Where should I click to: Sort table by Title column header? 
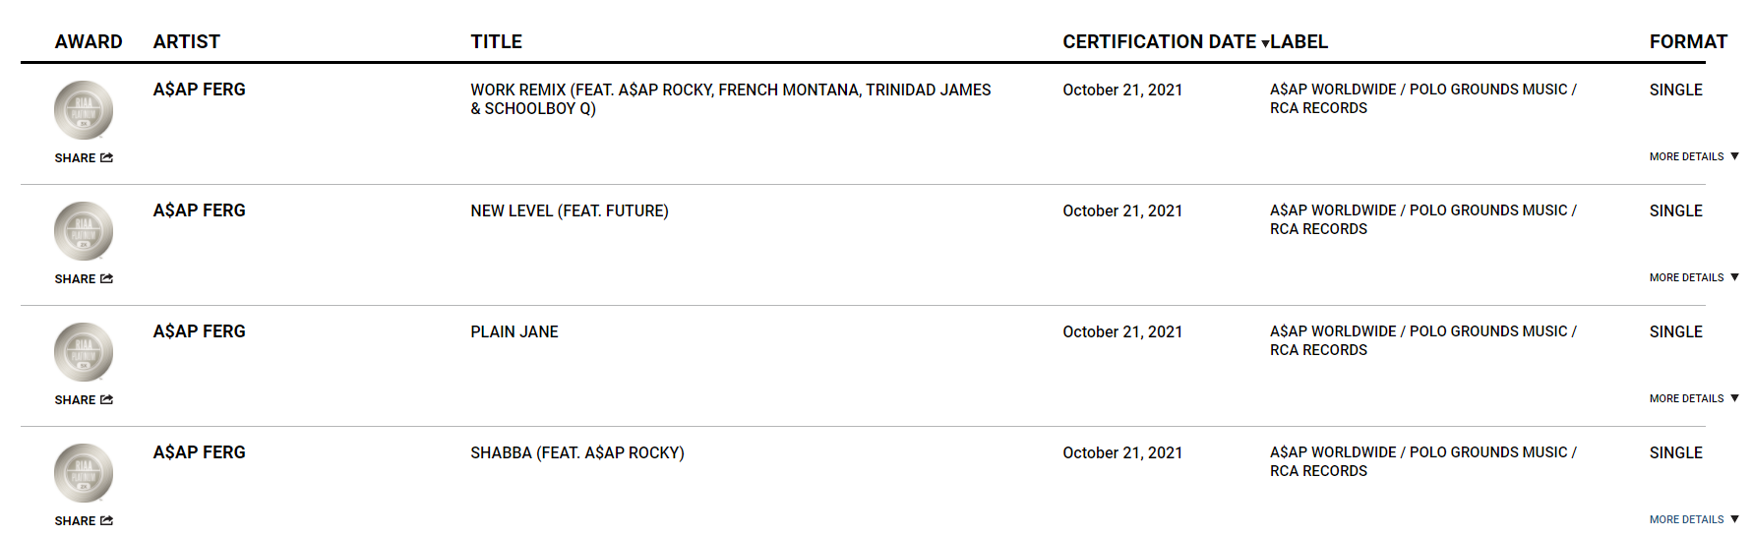[496, 41]
